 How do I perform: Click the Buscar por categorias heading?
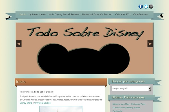click(128, 81)
